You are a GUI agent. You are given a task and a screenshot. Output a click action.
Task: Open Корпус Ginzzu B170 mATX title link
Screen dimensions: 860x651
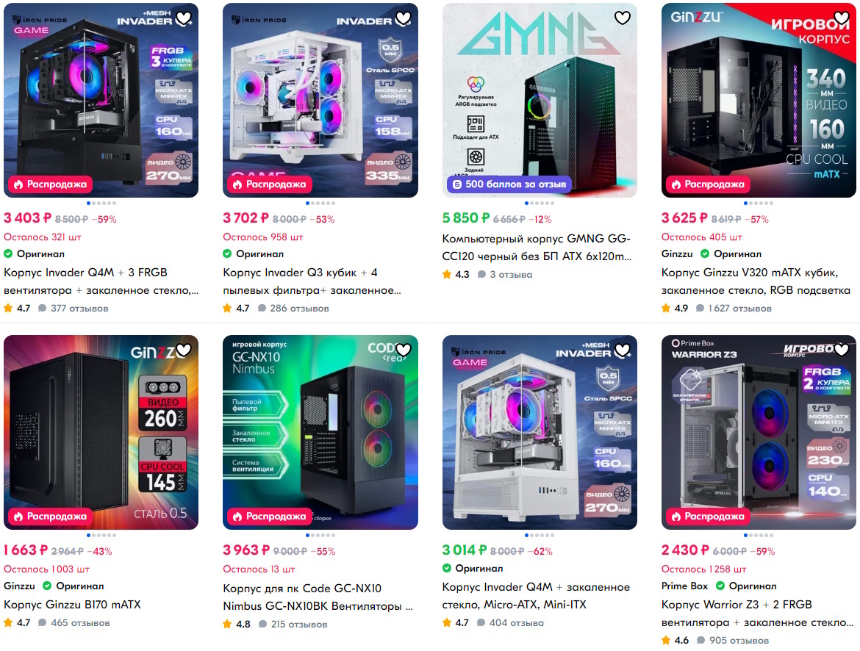tap(72, 605)
